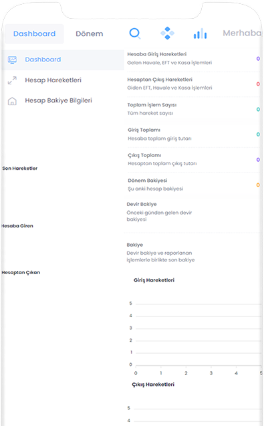This screenshot has height=426, width=264.
Task: Click the search magnifier icon
Action: [135, 33]
